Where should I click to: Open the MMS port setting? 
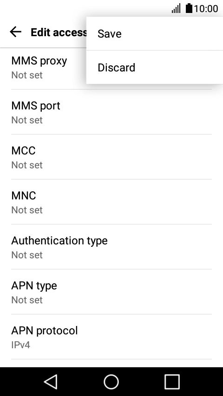111,112
